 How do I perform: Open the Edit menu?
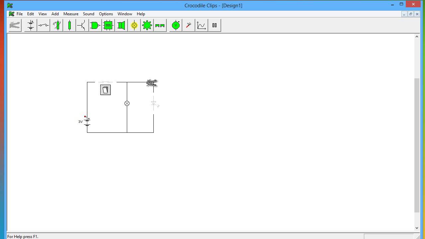click(31, 14)
